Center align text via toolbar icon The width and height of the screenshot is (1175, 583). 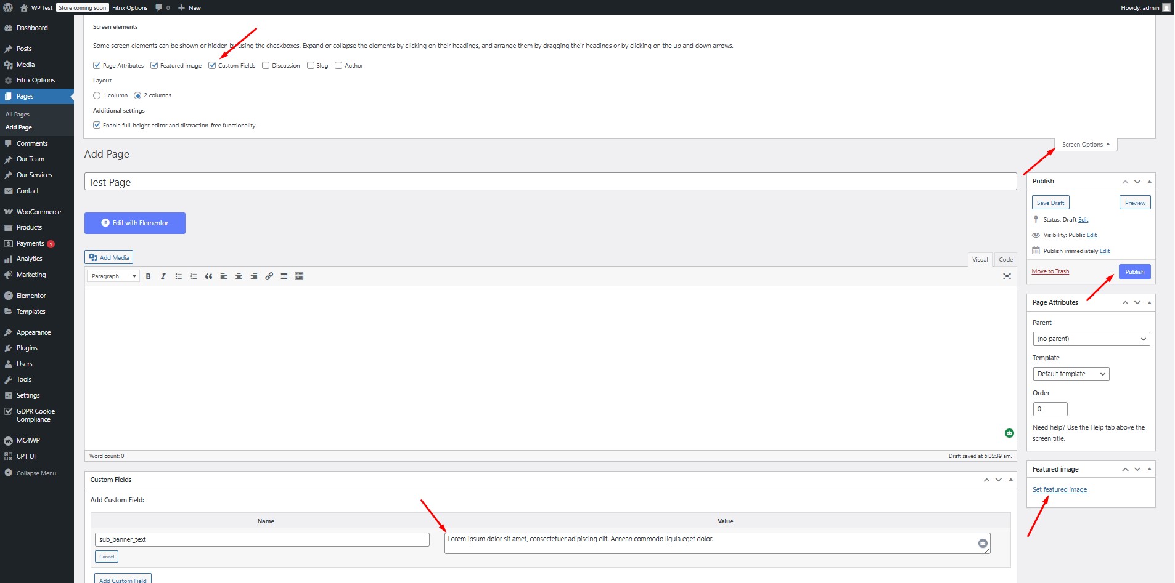(239, 276)
